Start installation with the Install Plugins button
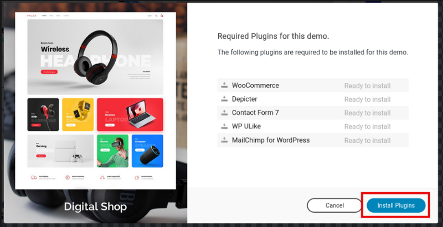This screenshot has width=443, height=227. click(396, 205)
